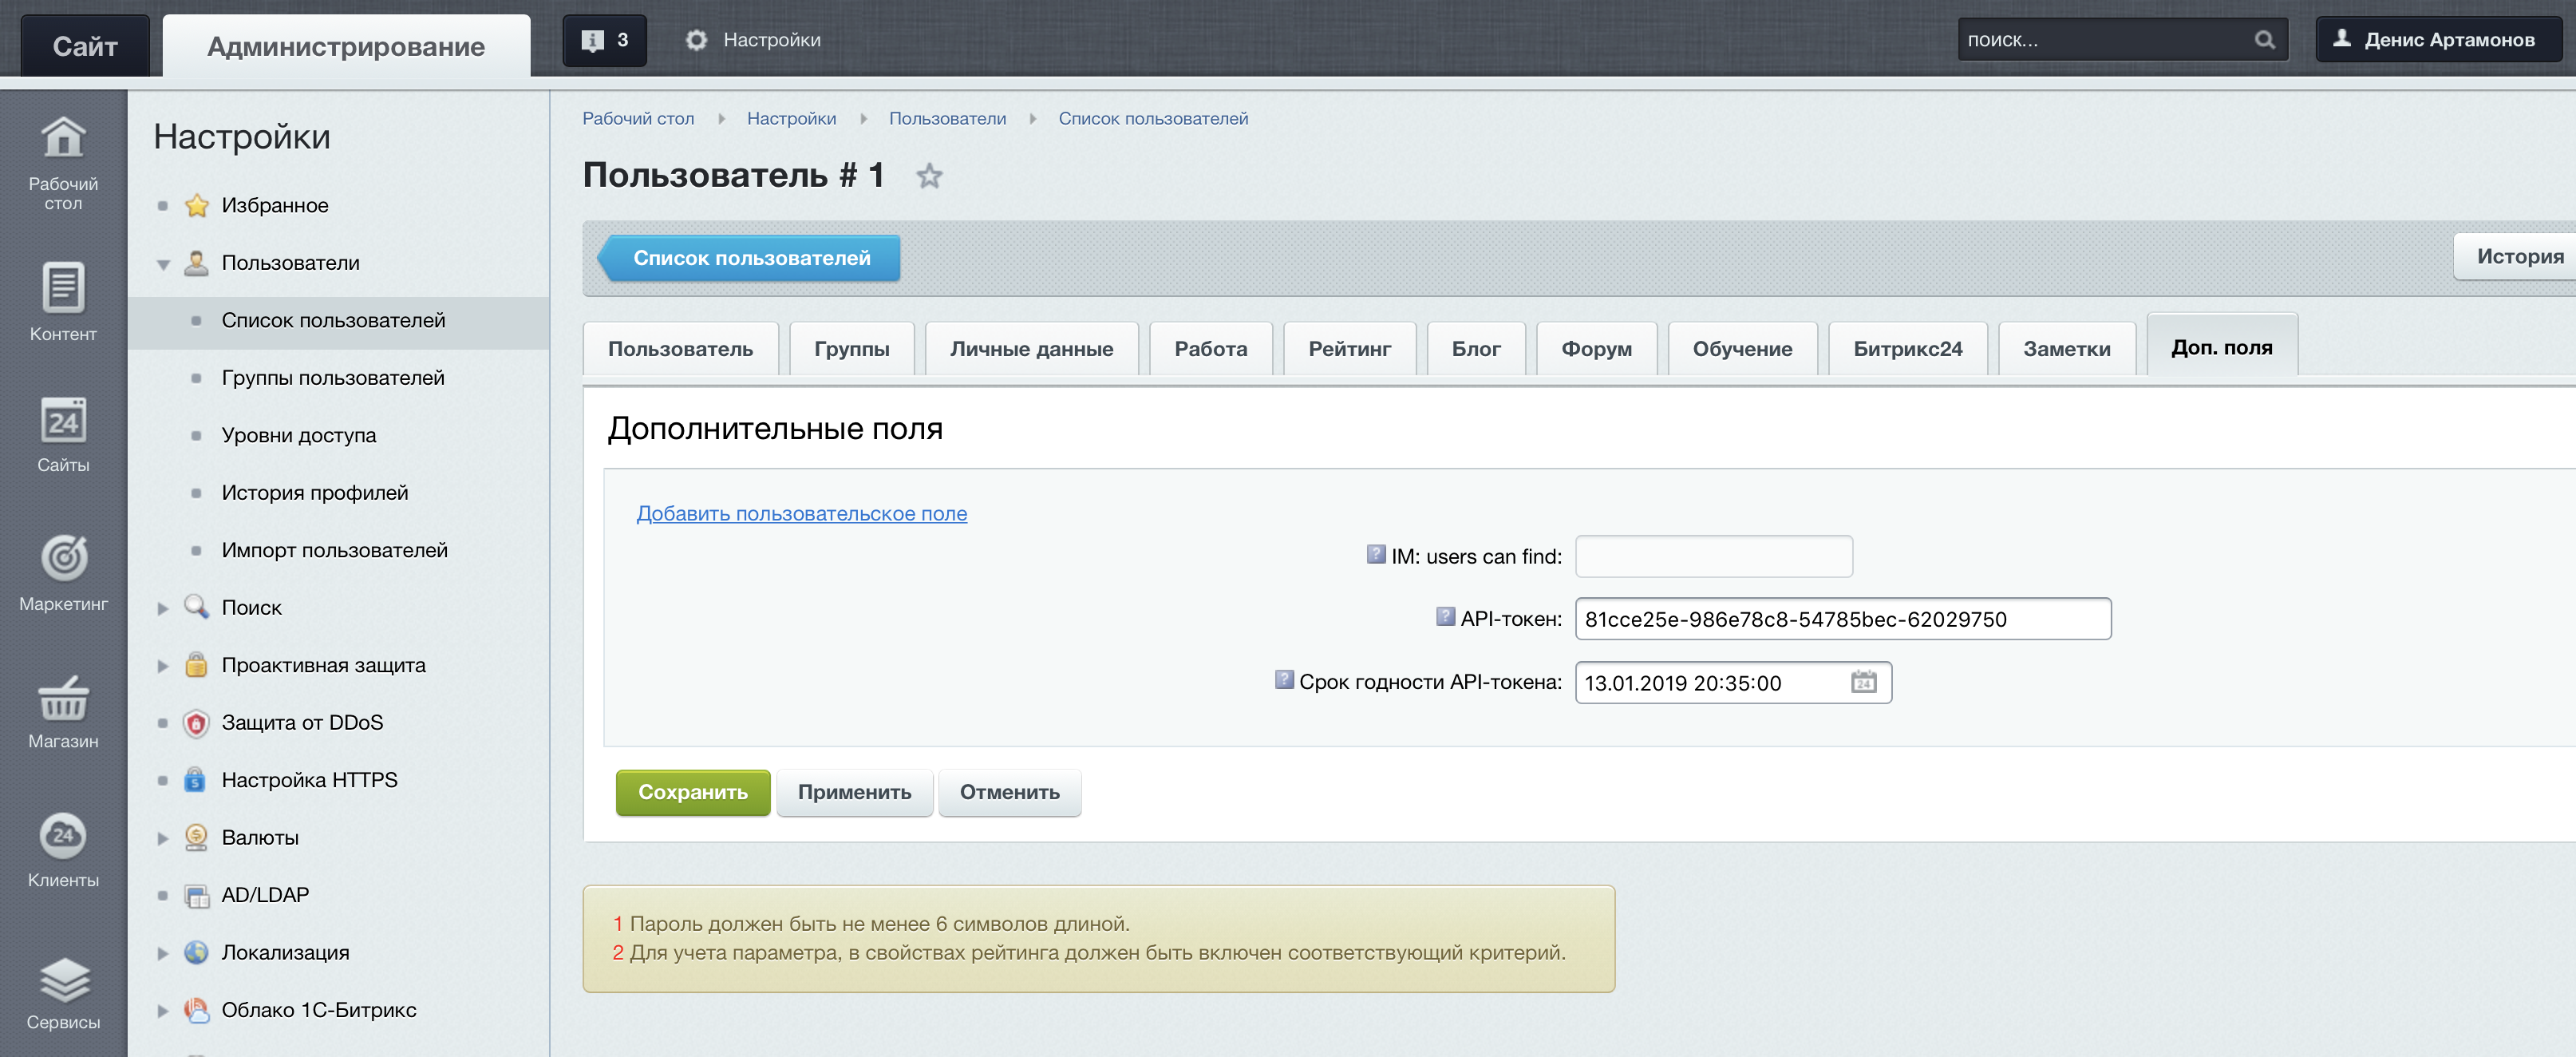This screenshot has height=1057, width=2576.
Task: Switch to the Личные данные tab
Action: coord(1031,349)
